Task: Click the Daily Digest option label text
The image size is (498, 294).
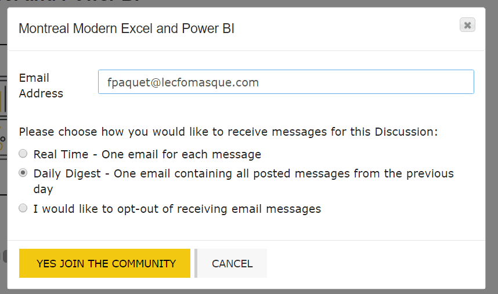Action: point(243,173)
